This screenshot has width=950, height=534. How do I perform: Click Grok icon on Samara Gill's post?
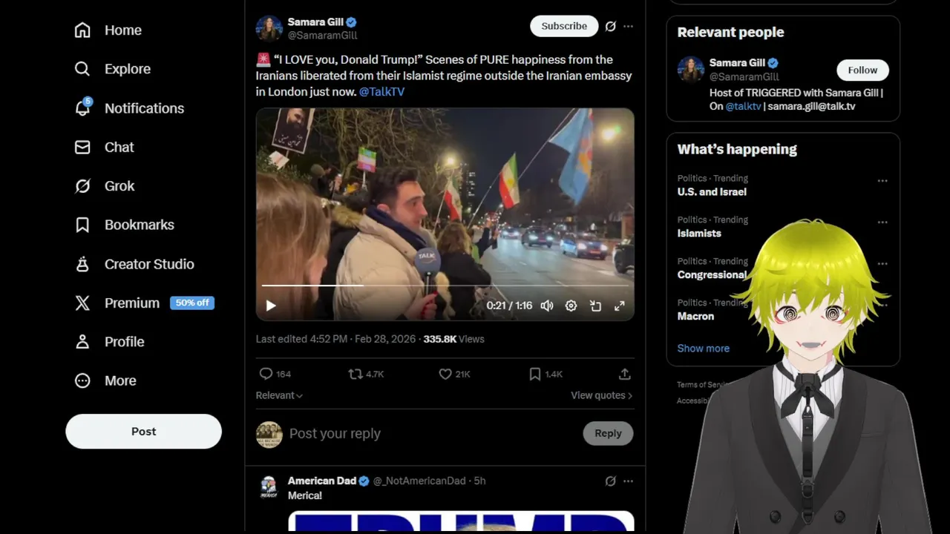tap(610, 26)
